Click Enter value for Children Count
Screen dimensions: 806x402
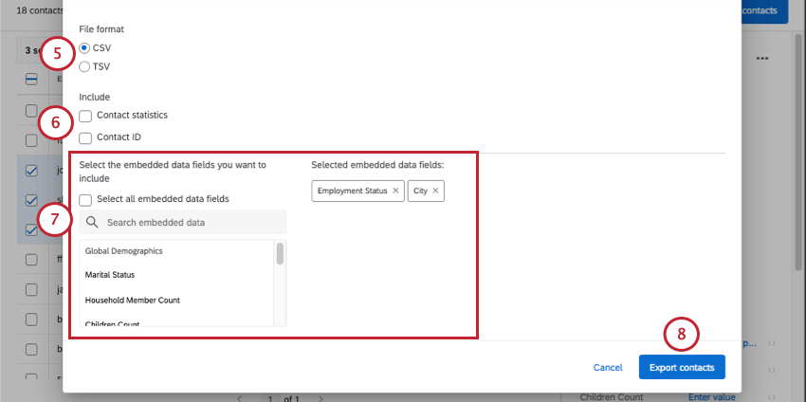[x=712, y=397]
